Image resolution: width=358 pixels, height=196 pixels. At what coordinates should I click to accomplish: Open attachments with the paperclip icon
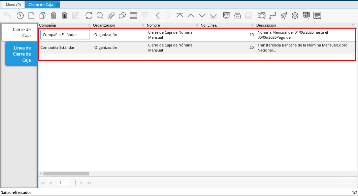(x=111, y=15)
